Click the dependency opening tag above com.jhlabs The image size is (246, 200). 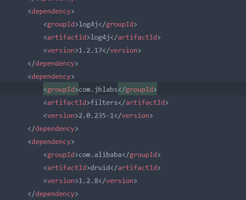coord(51,77)
